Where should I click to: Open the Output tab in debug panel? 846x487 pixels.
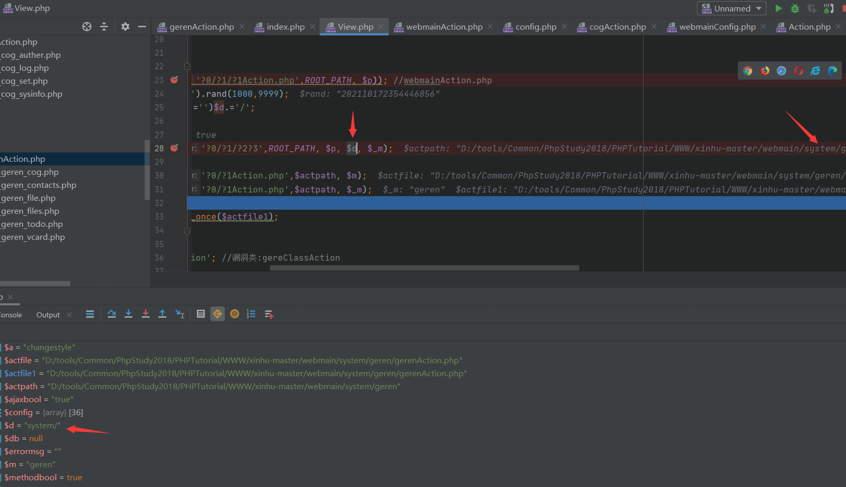point(48,315)
